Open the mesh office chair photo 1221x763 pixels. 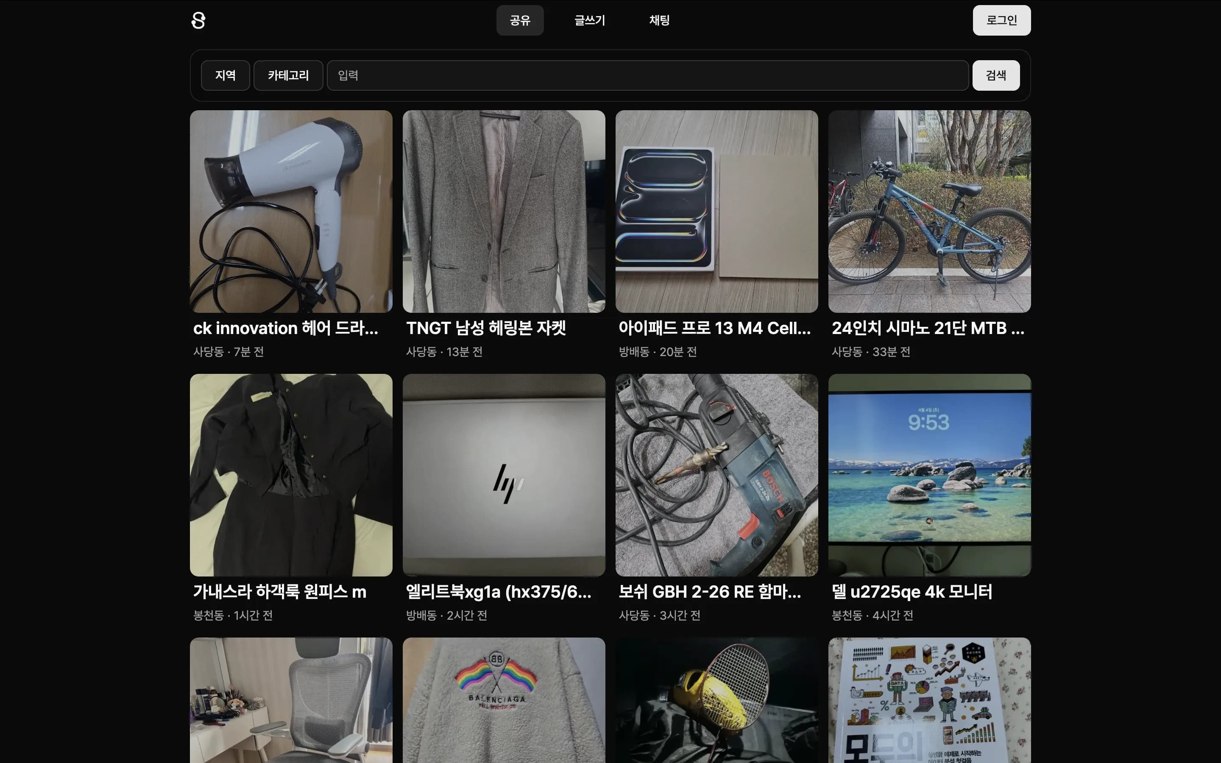[x=291, y=700]
